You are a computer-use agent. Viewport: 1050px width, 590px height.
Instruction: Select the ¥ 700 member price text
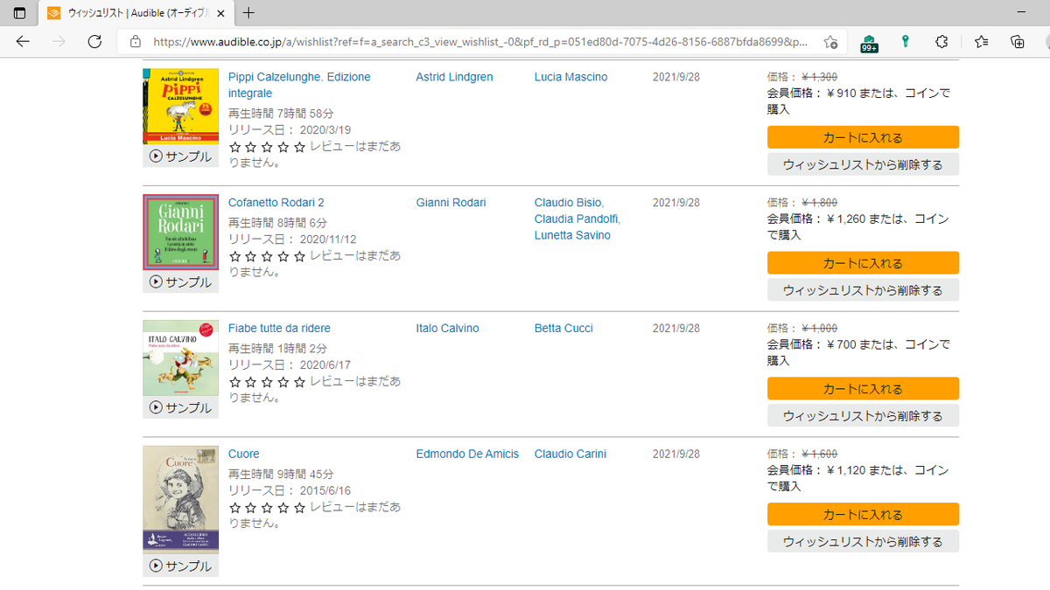coord(841,344)
